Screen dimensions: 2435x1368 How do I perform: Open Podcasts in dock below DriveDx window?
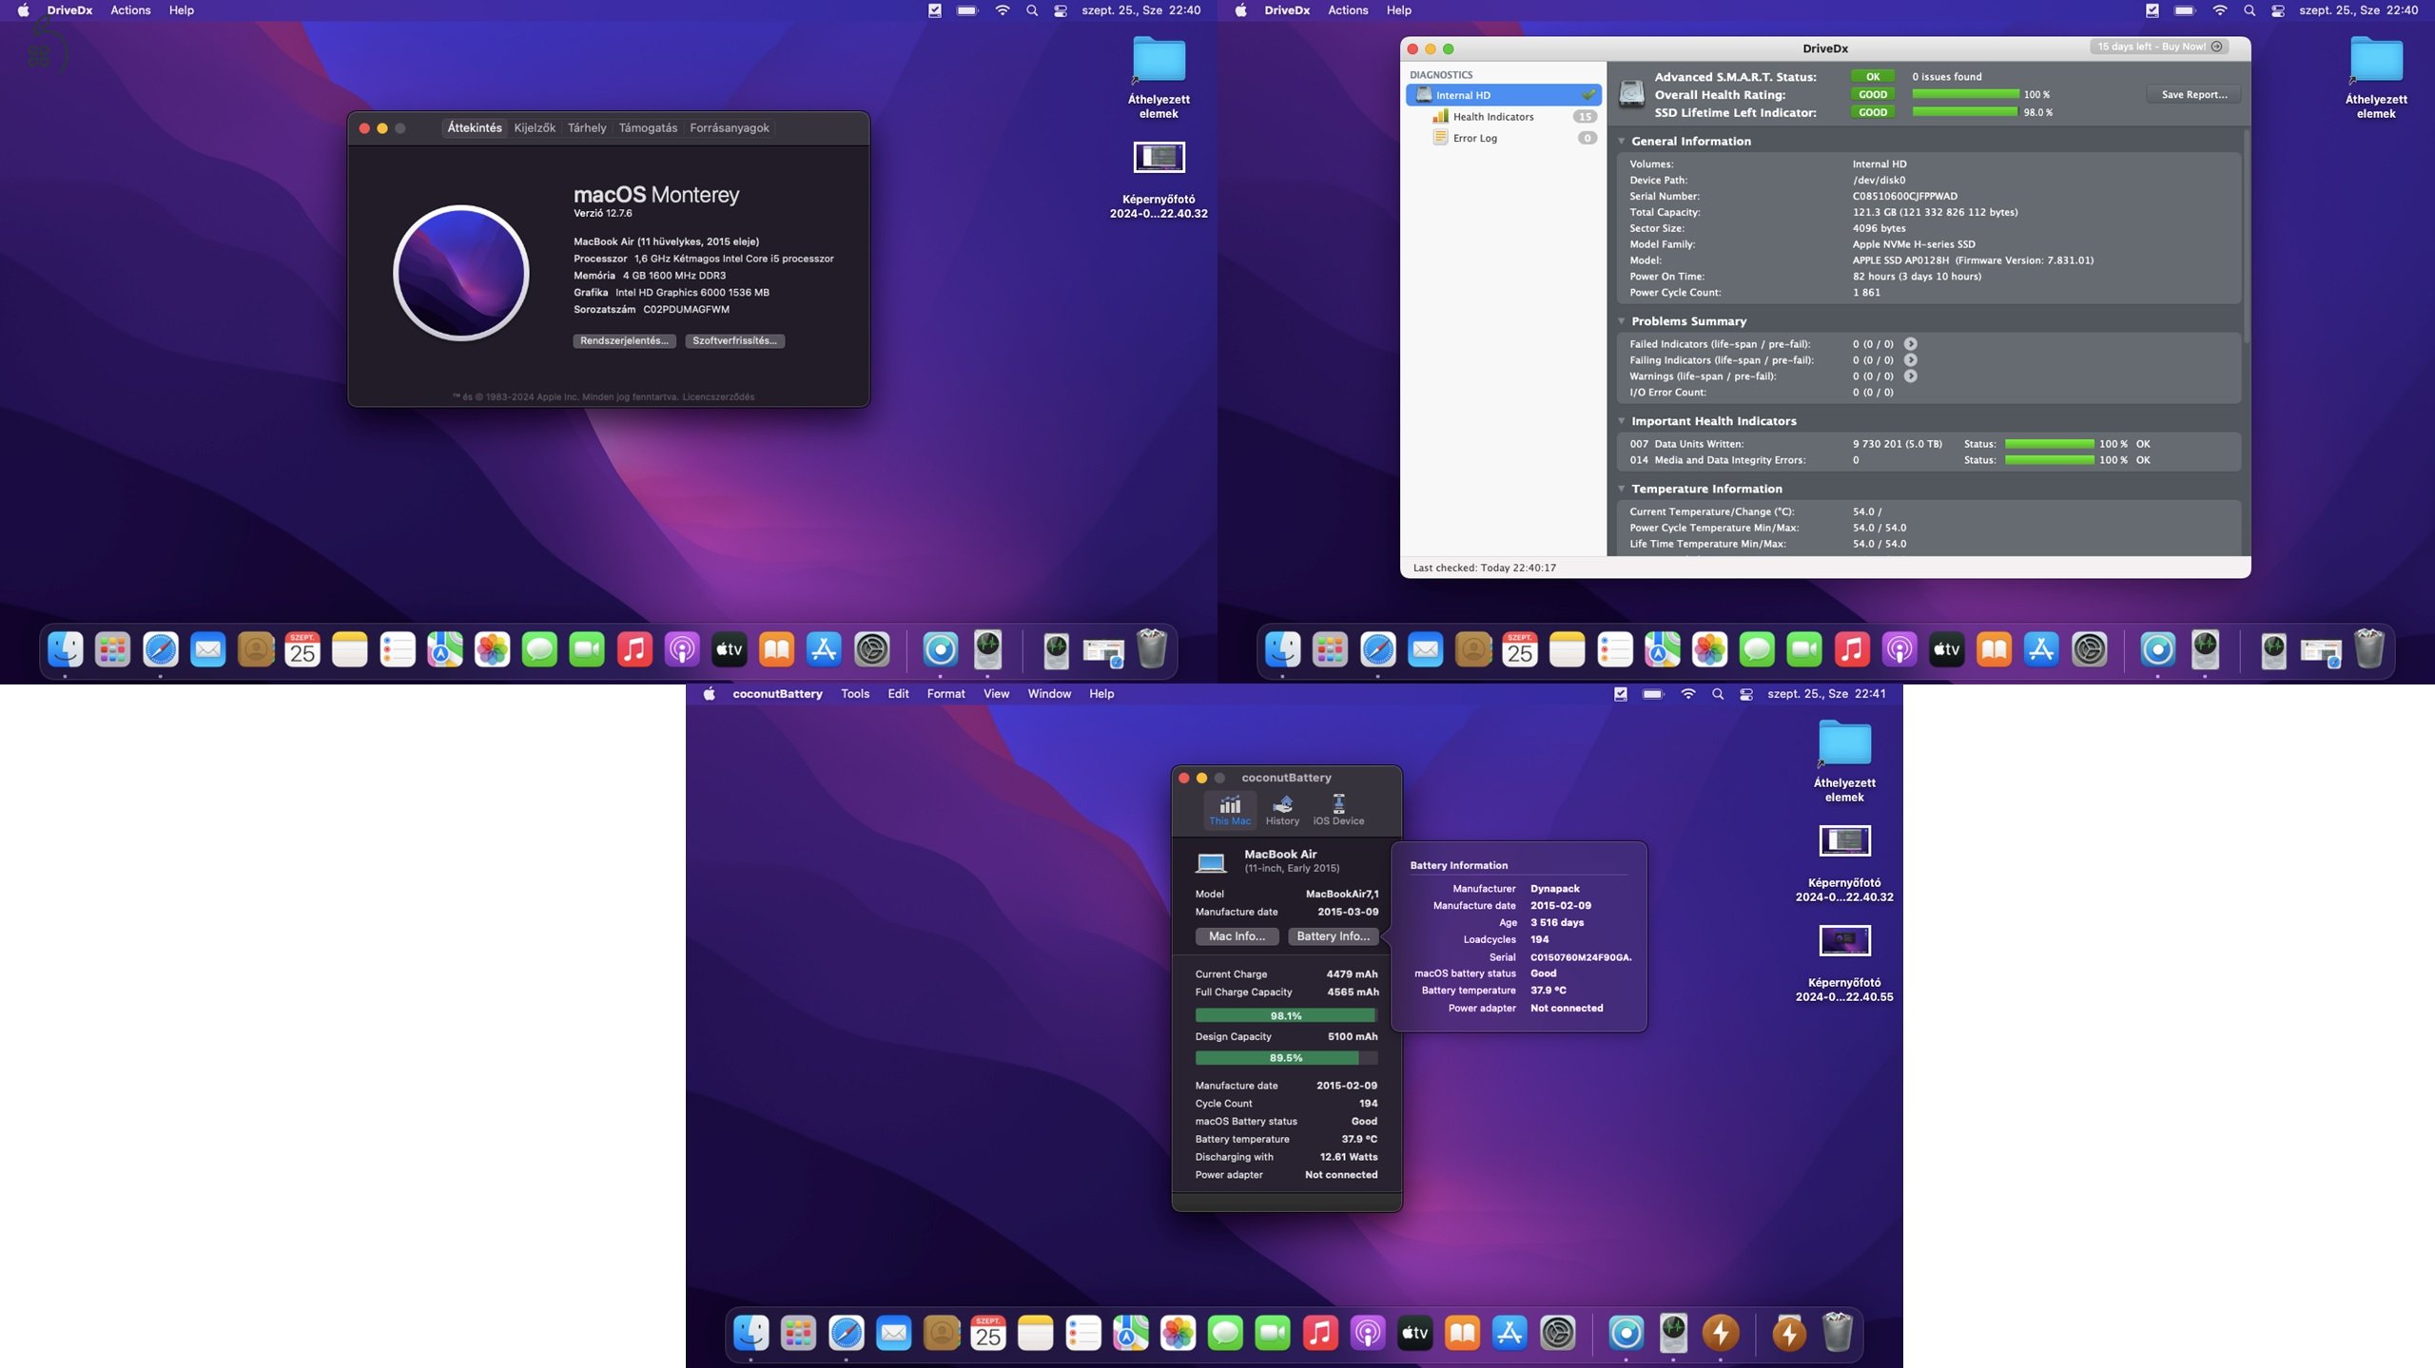(x=1899, y=650)
